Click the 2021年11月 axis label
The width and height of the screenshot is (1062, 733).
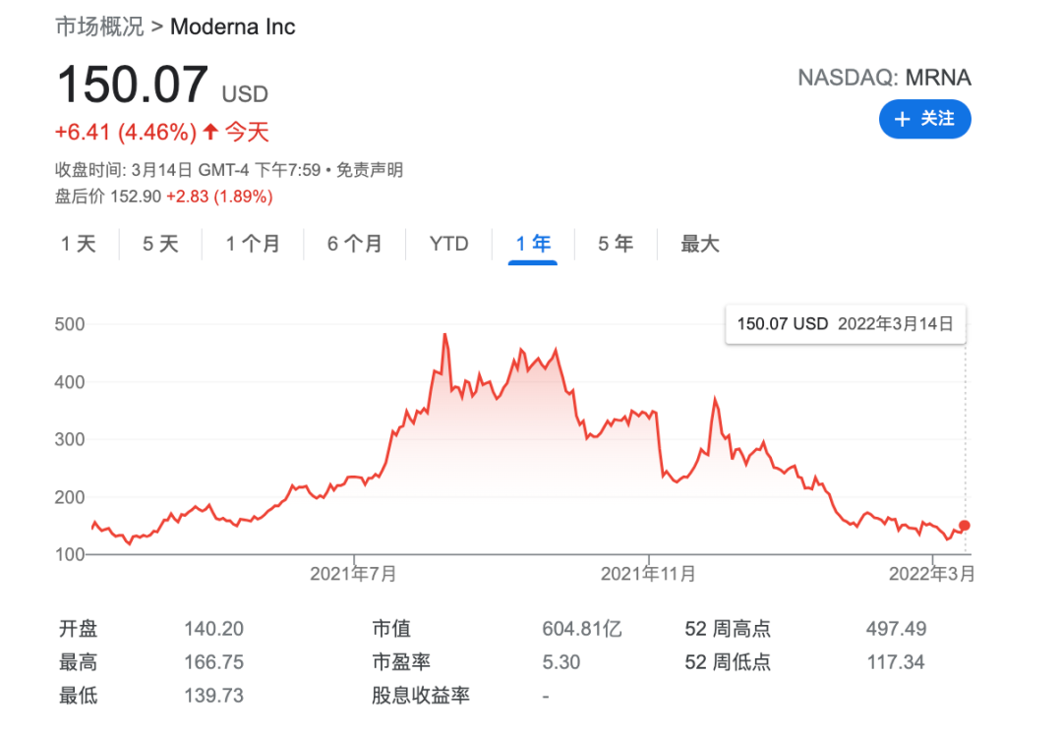coord(648,574)
